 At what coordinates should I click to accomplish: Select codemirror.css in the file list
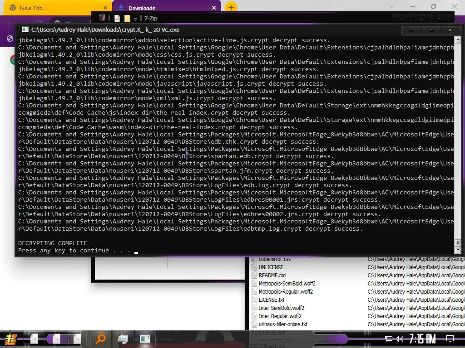pyautogui.click(x=275, y=259)
